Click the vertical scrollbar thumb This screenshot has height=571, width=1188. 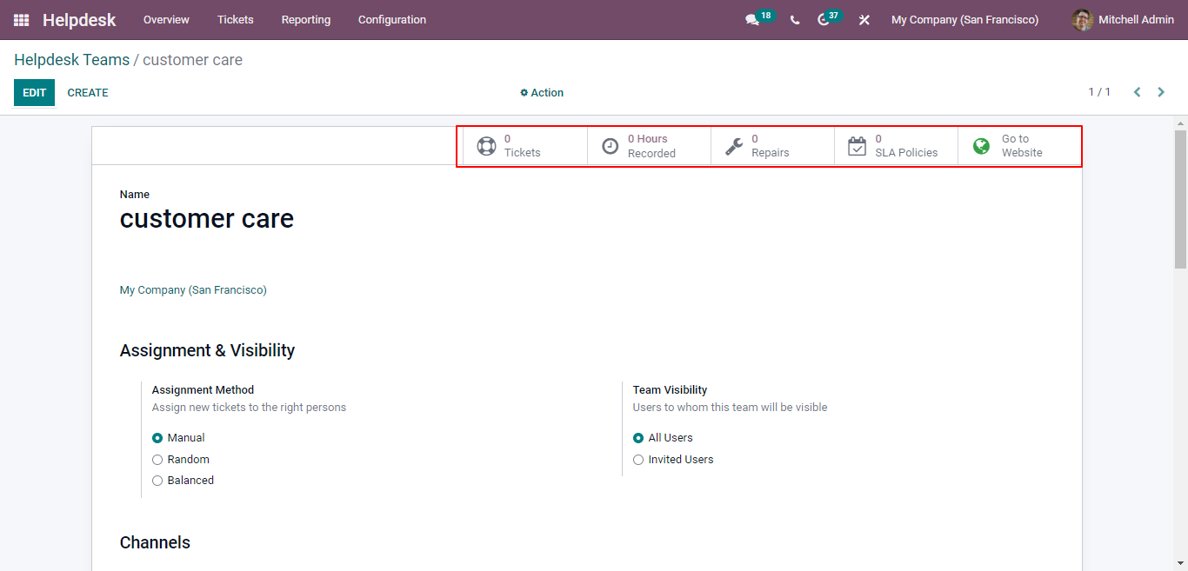click(1180, 198)
